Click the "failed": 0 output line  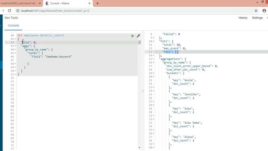coord(171,34)
